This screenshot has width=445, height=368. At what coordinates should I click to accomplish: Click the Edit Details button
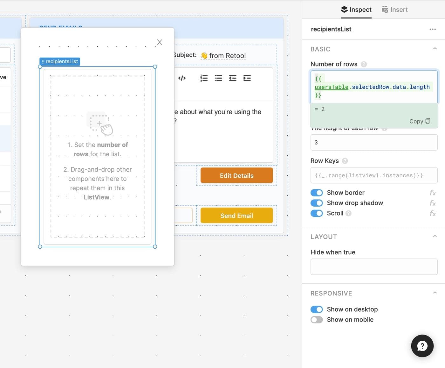point(236,175)
